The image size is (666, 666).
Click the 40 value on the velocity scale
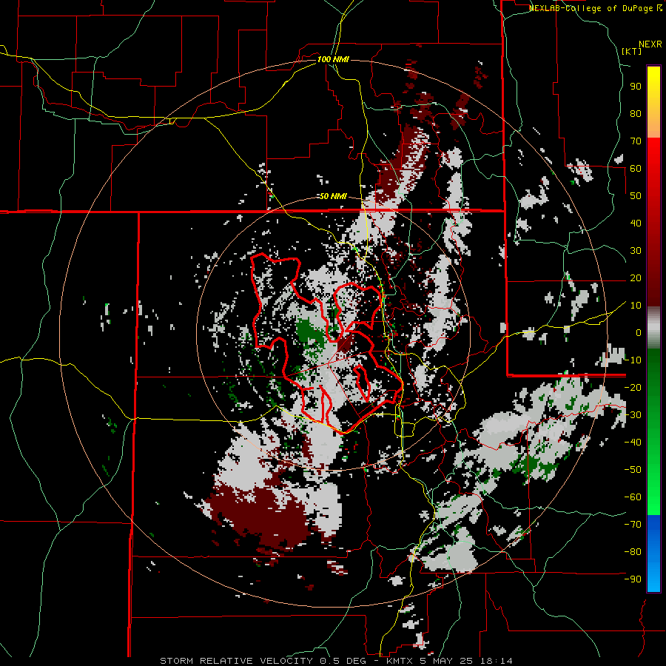click(636, 223)
